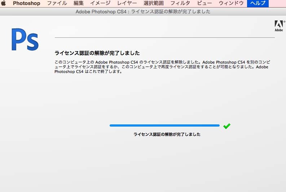Click the window title Adobe Photoshop CS4 text
The width and height of the screenshot is (286, 192).
(143, 12)
